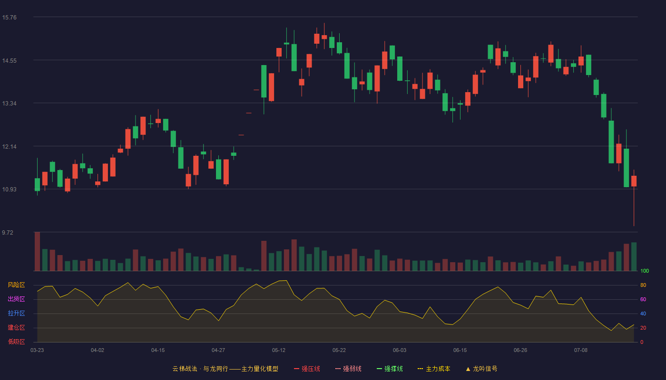Click the 06-03 date label
666x380 pixels.
pyautogui.click(x=400, y=350)
